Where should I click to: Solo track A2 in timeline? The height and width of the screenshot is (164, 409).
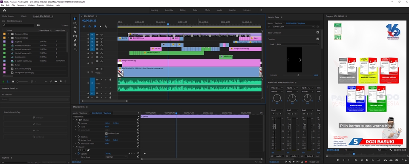[106, 93]
